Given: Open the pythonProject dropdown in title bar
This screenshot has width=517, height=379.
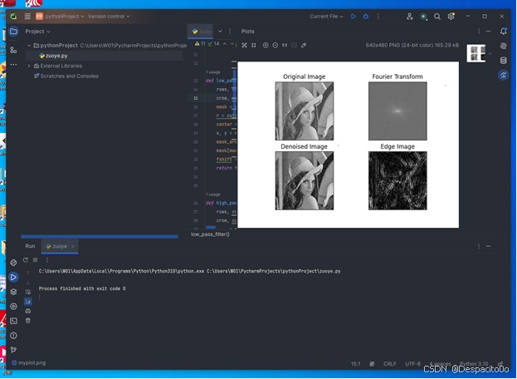Looking at the screenshot, I should coord(60,16).
